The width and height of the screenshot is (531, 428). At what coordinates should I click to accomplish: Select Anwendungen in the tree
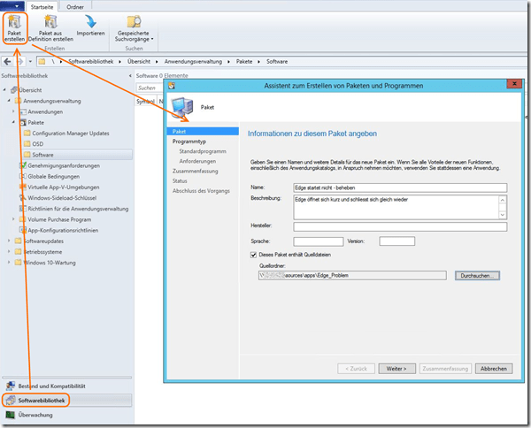click(44, 112)
